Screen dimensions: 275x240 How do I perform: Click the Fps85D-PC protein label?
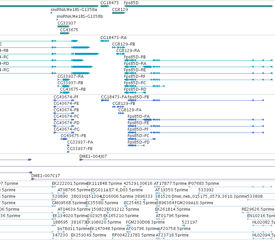[x=138, y=136]
